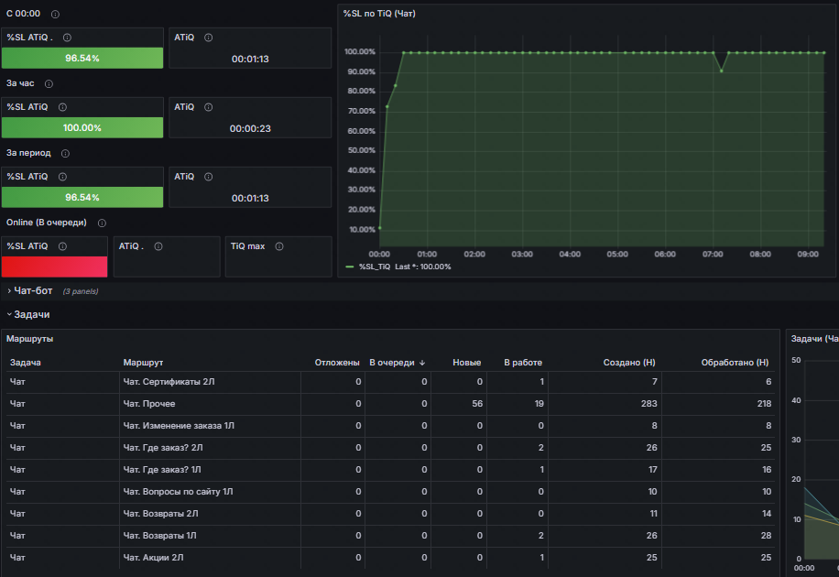Open the Маршруты panel title menu
This screenshot has width=839, height=577.
29,339
